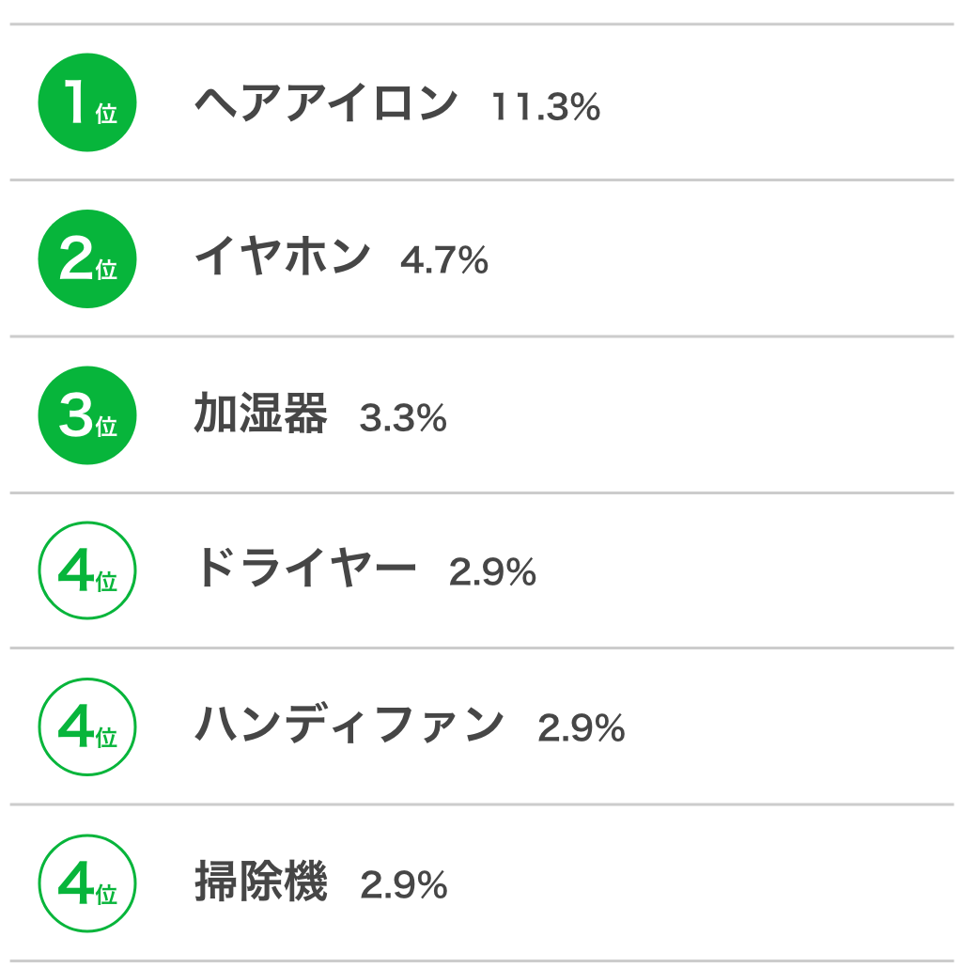Select the 加湿器 item label
Viewport: 962px width, 968px height.
260,413
